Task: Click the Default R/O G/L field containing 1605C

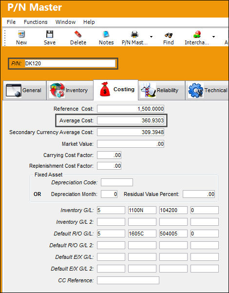Action: (142, 234)
